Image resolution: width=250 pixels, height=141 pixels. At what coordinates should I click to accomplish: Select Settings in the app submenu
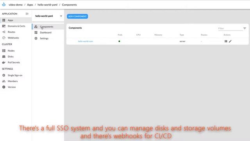click(x=48, y=38)
